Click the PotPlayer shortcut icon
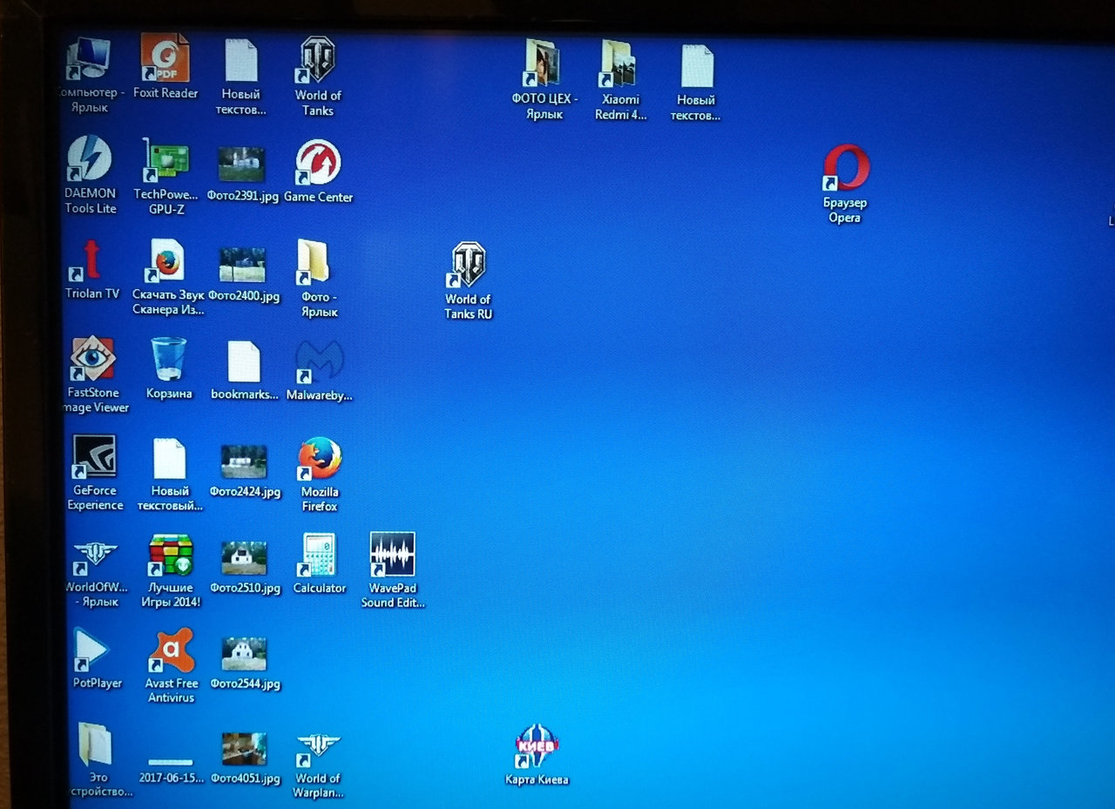Viewport: 1115px width, 809px height. coord(92,650)
